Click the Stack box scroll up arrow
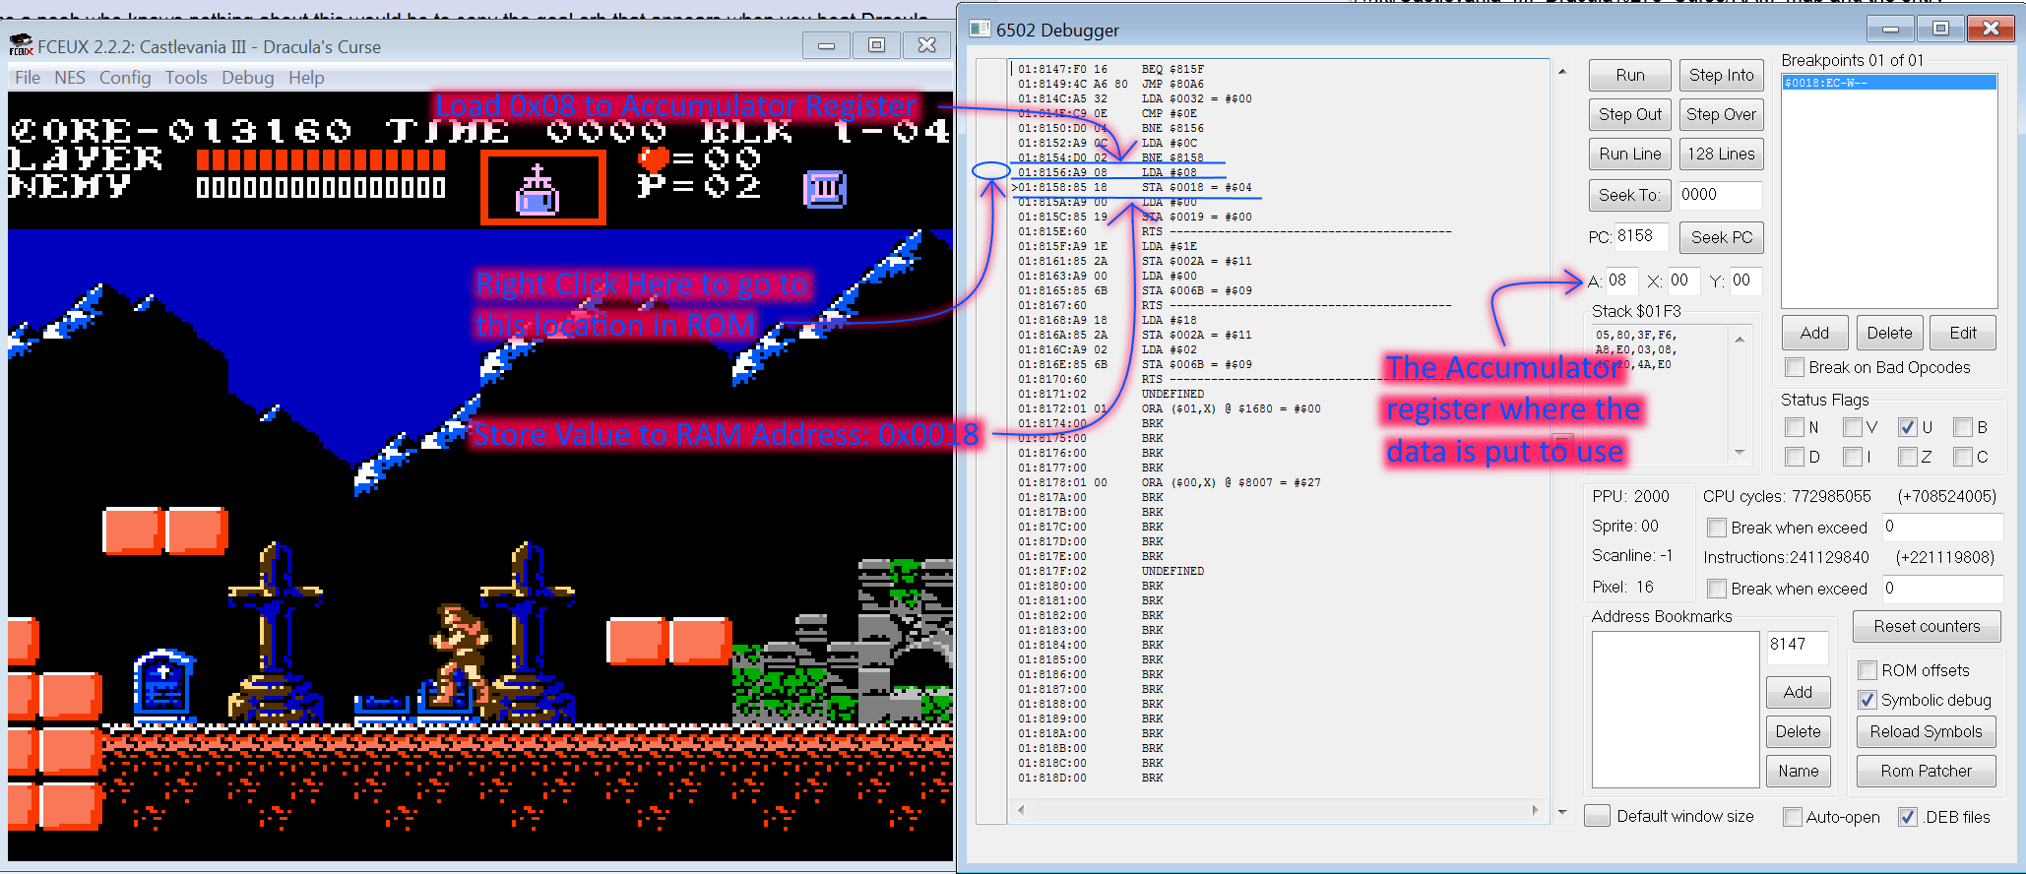 click(1740, 340)
